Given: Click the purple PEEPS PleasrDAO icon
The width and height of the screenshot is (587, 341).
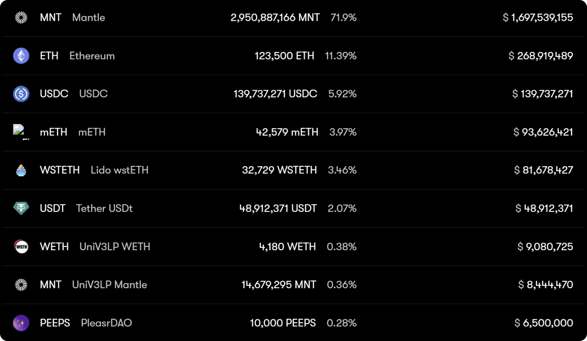Looking at the screenshot, I should pos(21,323).
